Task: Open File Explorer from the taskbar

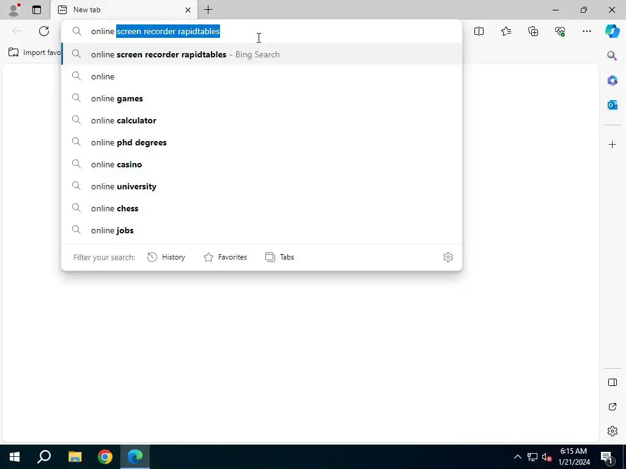Action: (75, 457)
